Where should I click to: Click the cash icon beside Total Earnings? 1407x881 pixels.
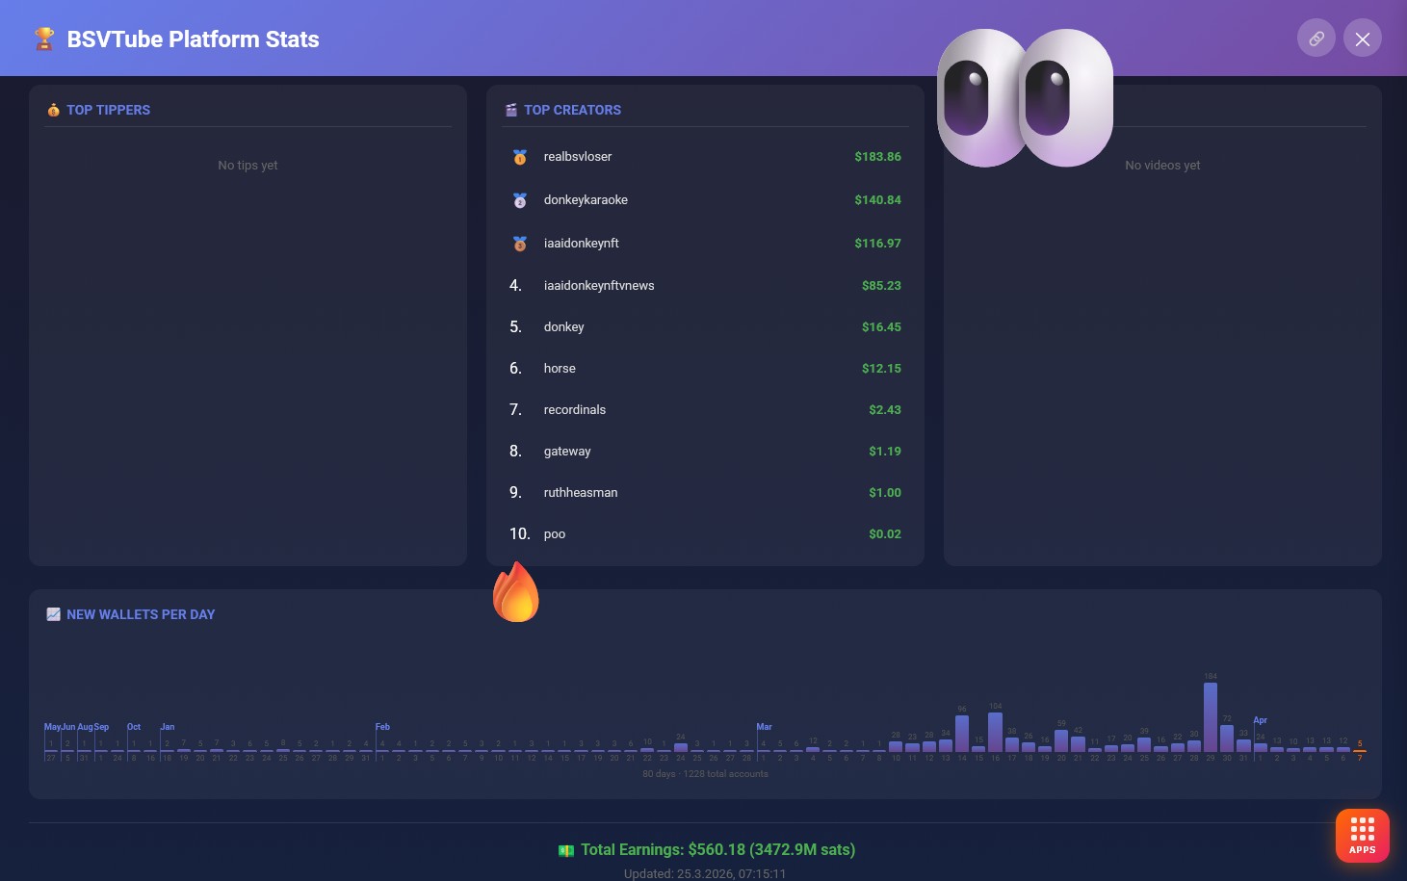click(x=565, y=850)
